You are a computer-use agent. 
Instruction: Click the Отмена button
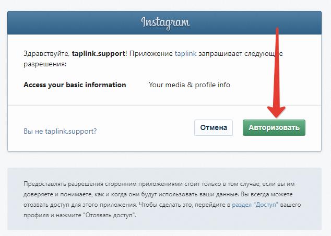214,127
